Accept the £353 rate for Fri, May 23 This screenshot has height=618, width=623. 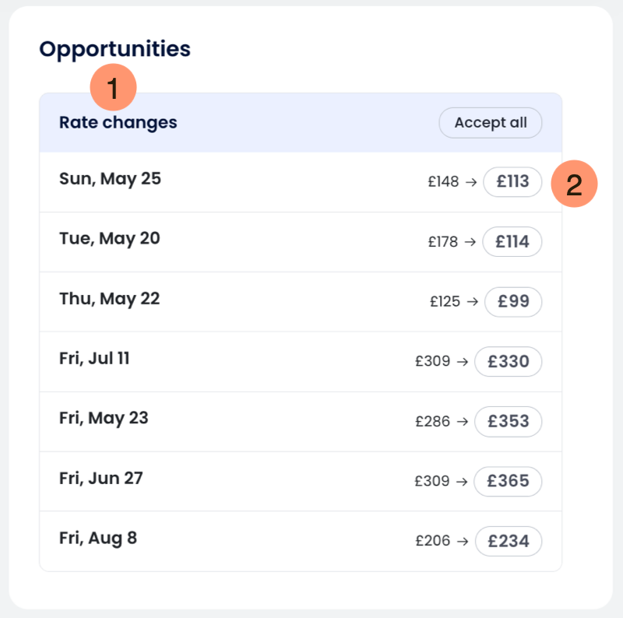(x=508, y=422)
